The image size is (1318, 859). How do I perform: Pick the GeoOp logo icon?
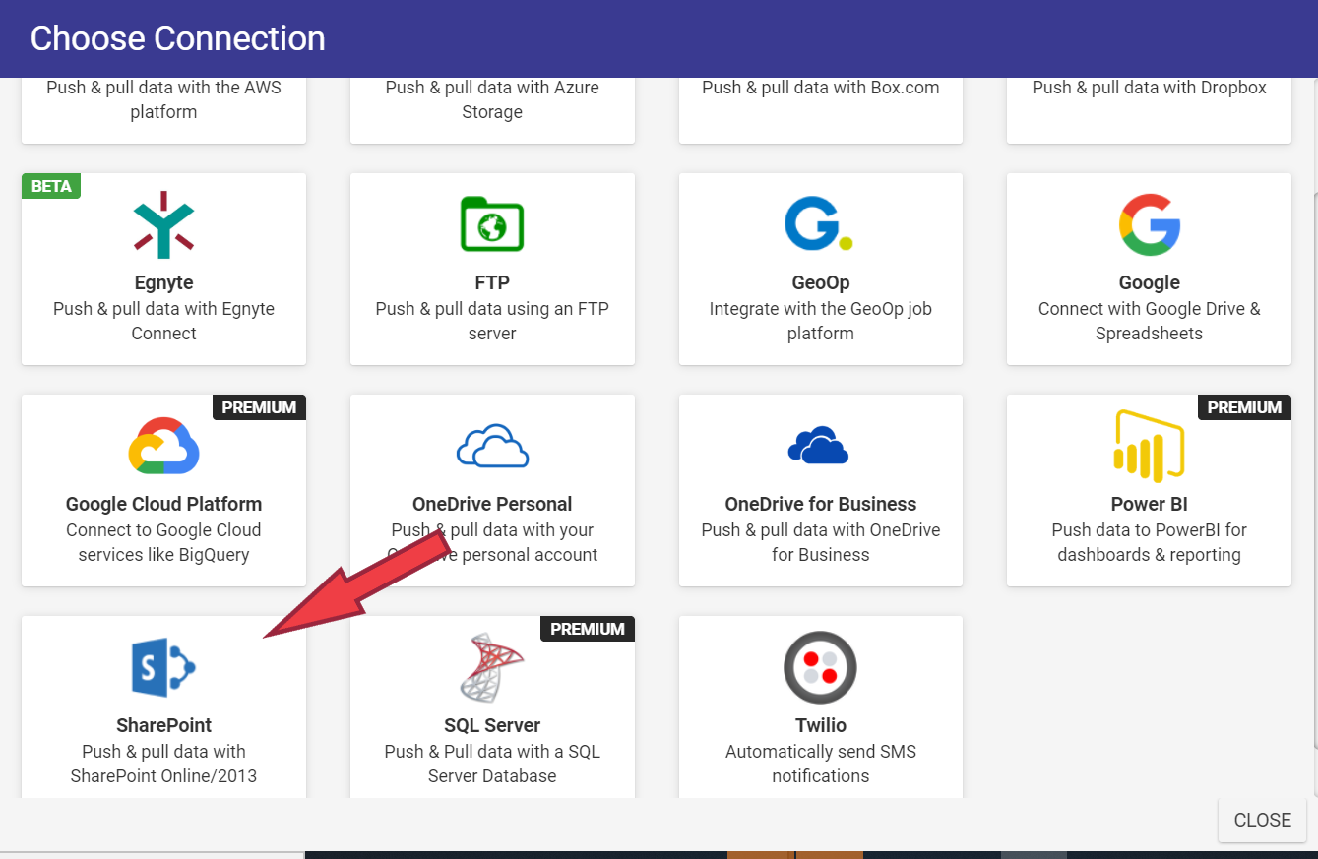(819, 222)
